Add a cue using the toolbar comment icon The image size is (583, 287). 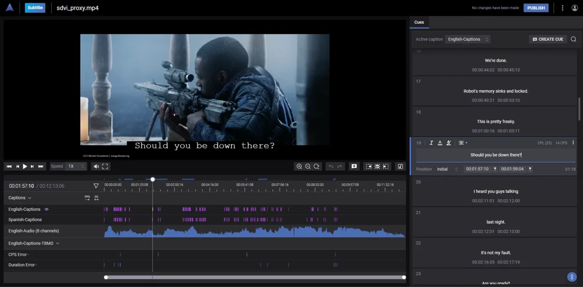(354, 166)
